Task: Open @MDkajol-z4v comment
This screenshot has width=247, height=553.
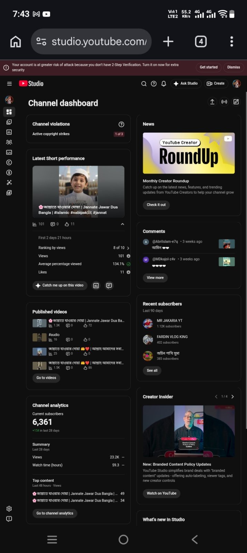Action: (x=189, y=262)
